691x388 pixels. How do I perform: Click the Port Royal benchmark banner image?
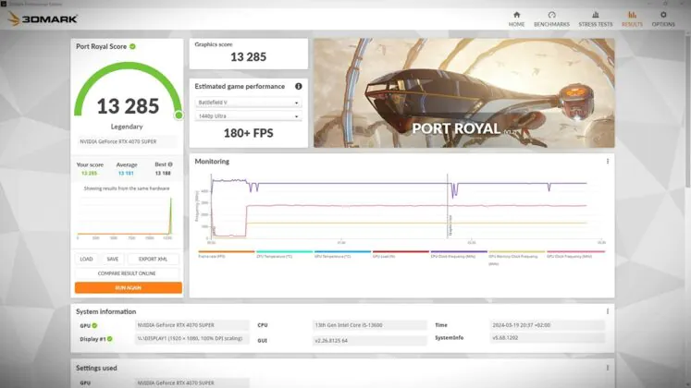pyautogui.click(x=464, y=92)
